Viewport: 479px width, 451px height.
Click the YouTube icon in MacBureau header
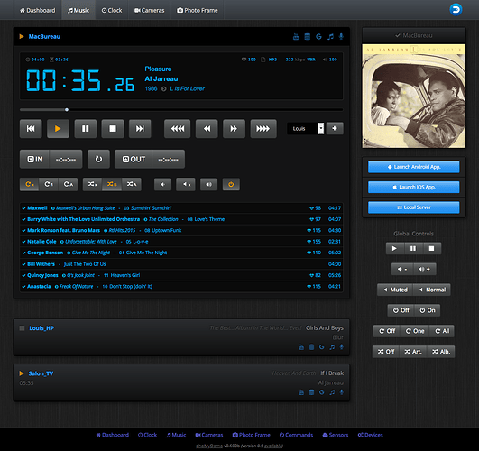pyautogui.click(x=296, y=37)
